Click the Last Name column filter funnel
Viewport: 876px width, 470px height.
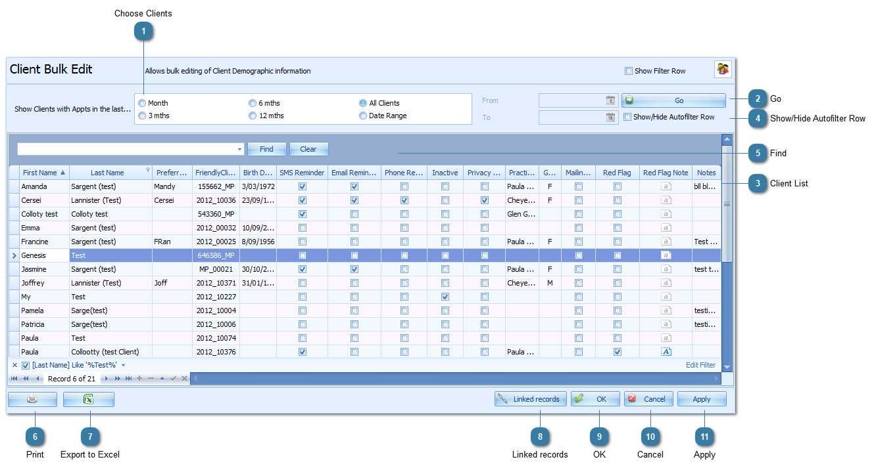pos(147,170)
